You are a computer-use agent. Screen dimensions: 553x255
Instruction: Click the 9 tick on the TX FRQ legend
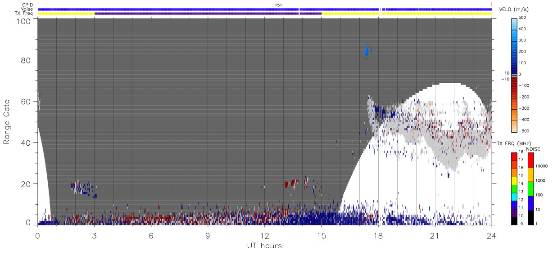[522, 224]
